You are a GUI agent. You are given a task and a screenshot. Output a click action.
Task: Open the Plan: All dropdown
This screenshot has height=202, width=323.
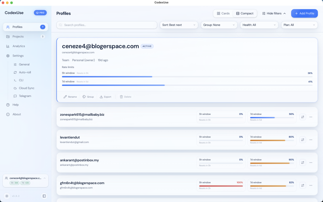(x=299, y=25)
